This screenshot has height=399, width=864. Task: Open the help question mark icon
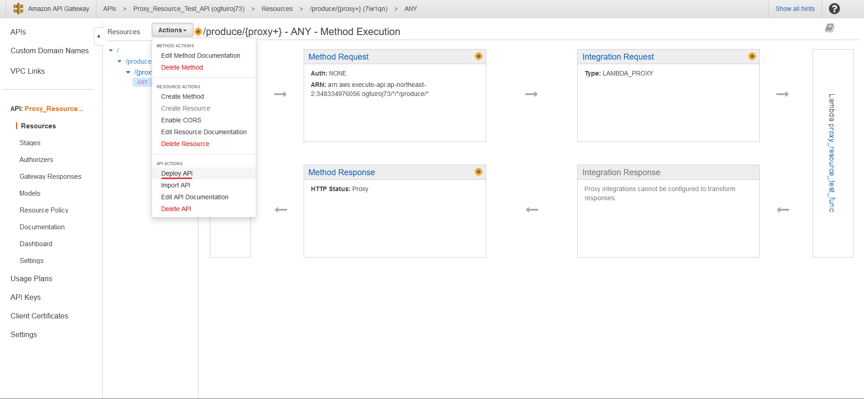coord(834,9)
